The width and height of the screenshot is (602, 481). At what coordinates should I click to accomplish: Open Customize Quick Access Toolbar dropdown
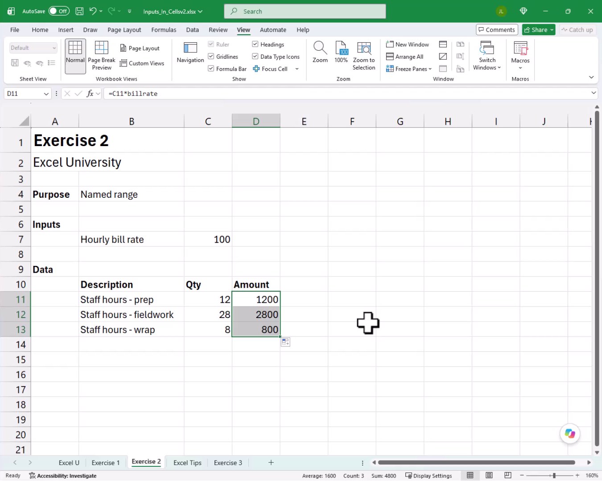(x=130, y=11)
